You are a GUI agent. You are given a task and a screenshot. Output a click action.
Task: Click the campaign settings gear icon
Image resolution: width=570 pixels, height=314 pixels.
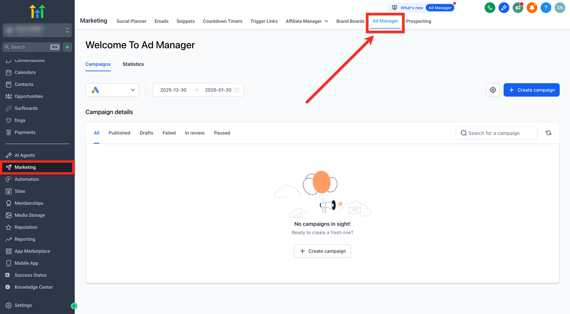[x=493, y=90]
